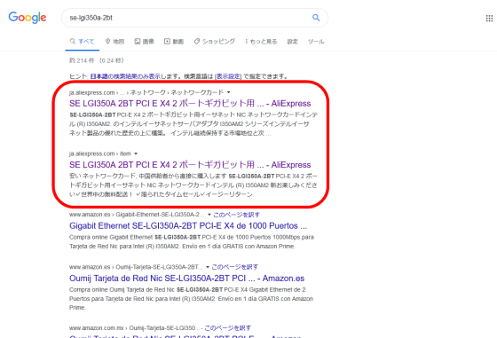This screenshot has height=338, width=497.
Task: Click the 表示設定 link
Action: click(228, 76)
